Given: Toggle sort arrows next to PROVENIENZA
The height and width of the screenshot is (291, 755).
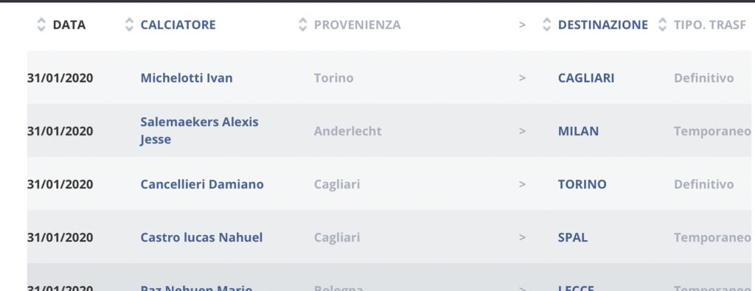Looking at the screenshot, I should click(302, 25).
